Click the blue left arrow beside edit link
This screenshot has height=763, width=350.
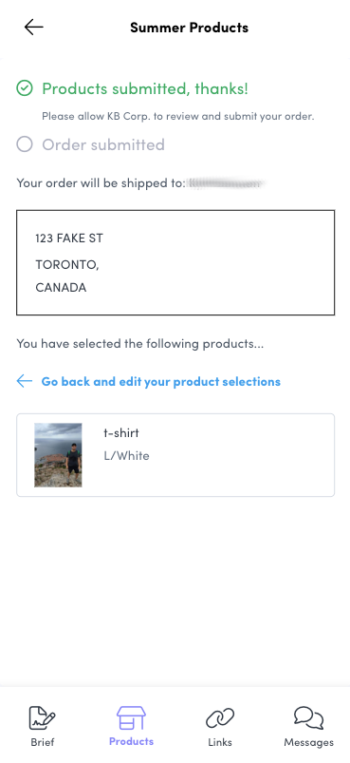tap(25, 381)
